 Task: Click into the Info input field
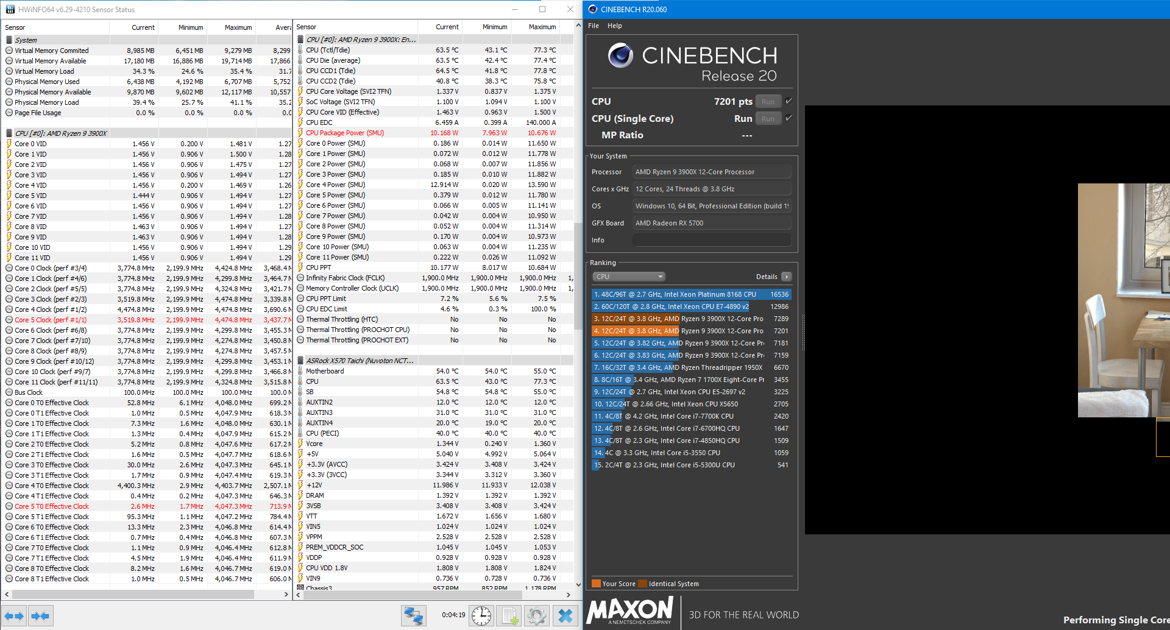pyautogui.click(x=712, y=240)
